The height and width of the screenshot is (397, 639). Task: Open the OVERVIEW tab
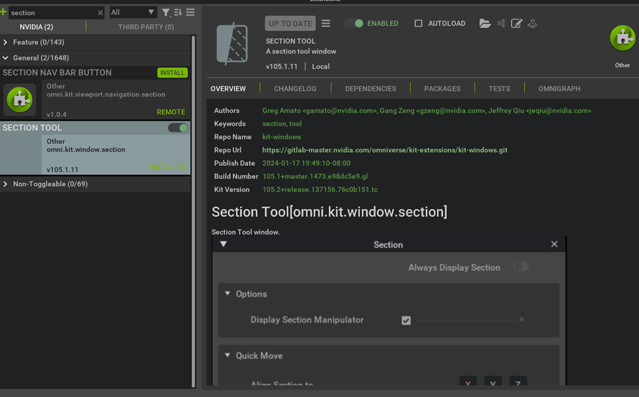[228, 88]
